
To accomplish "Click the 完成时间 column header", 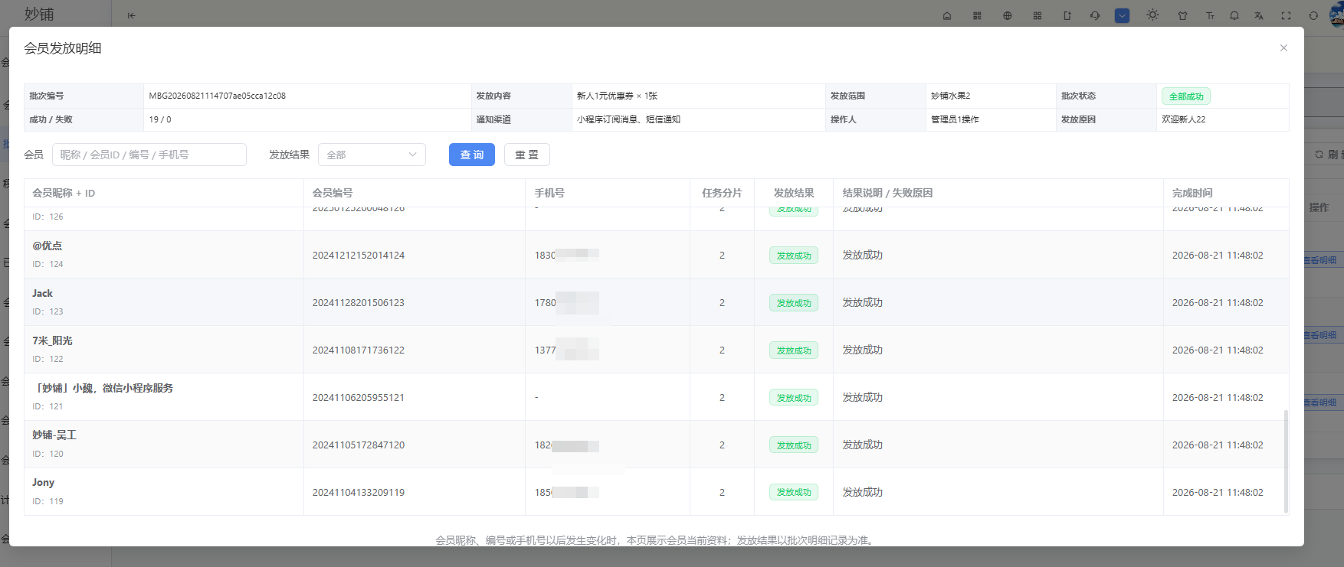I will [x=1192, y=193].
